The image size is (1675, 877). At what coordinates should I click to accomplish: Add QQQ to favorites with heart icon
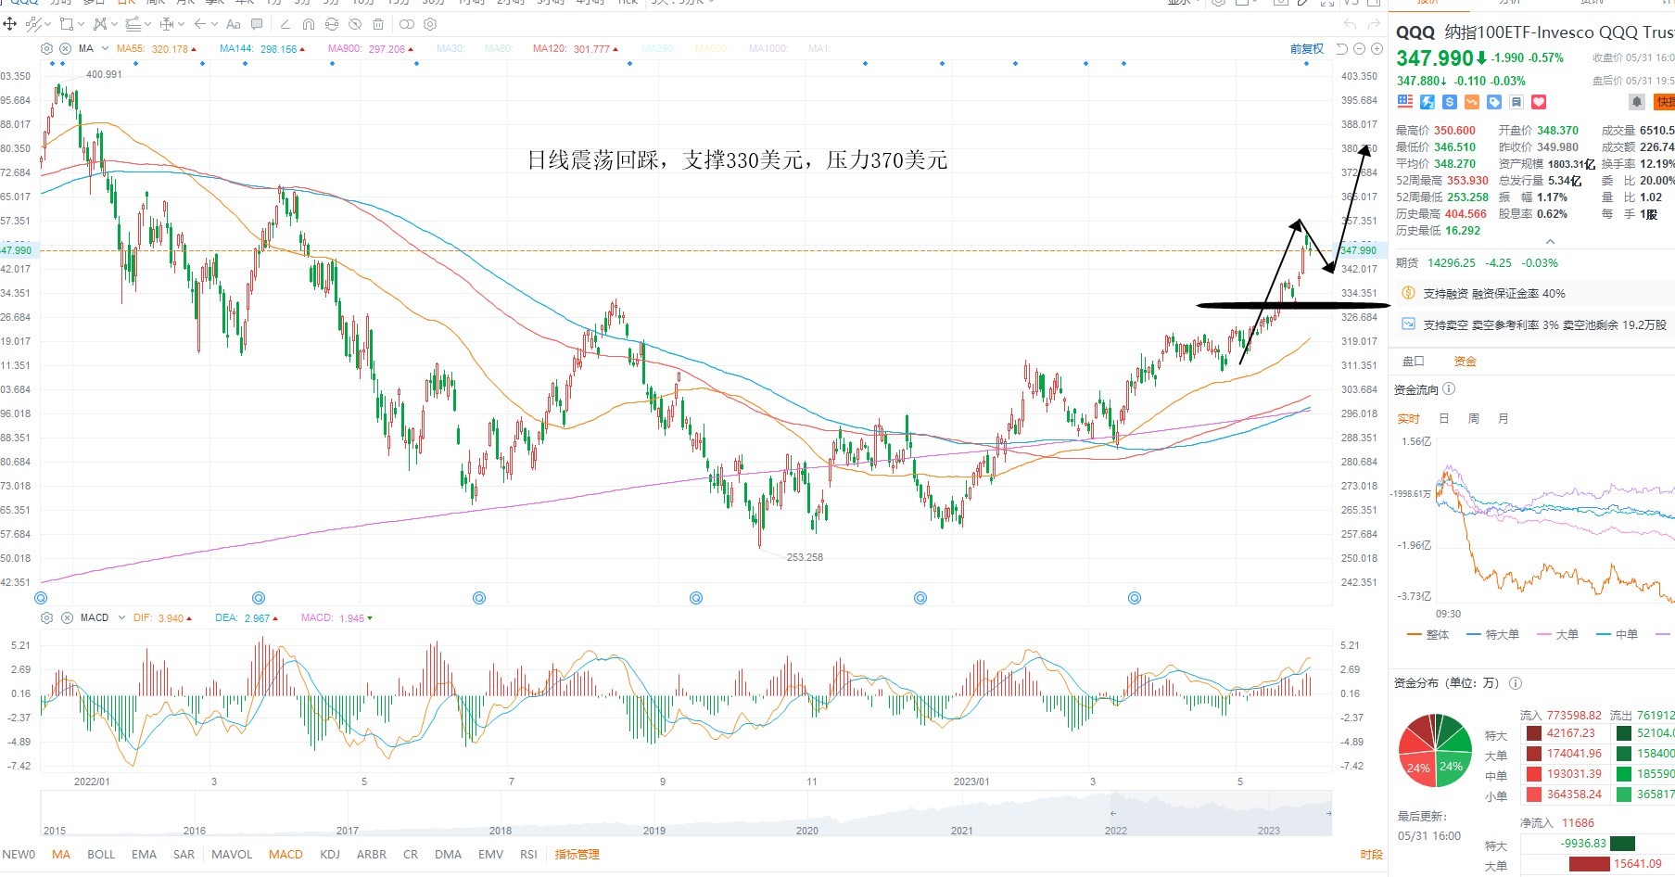[x=1539, y=102]
